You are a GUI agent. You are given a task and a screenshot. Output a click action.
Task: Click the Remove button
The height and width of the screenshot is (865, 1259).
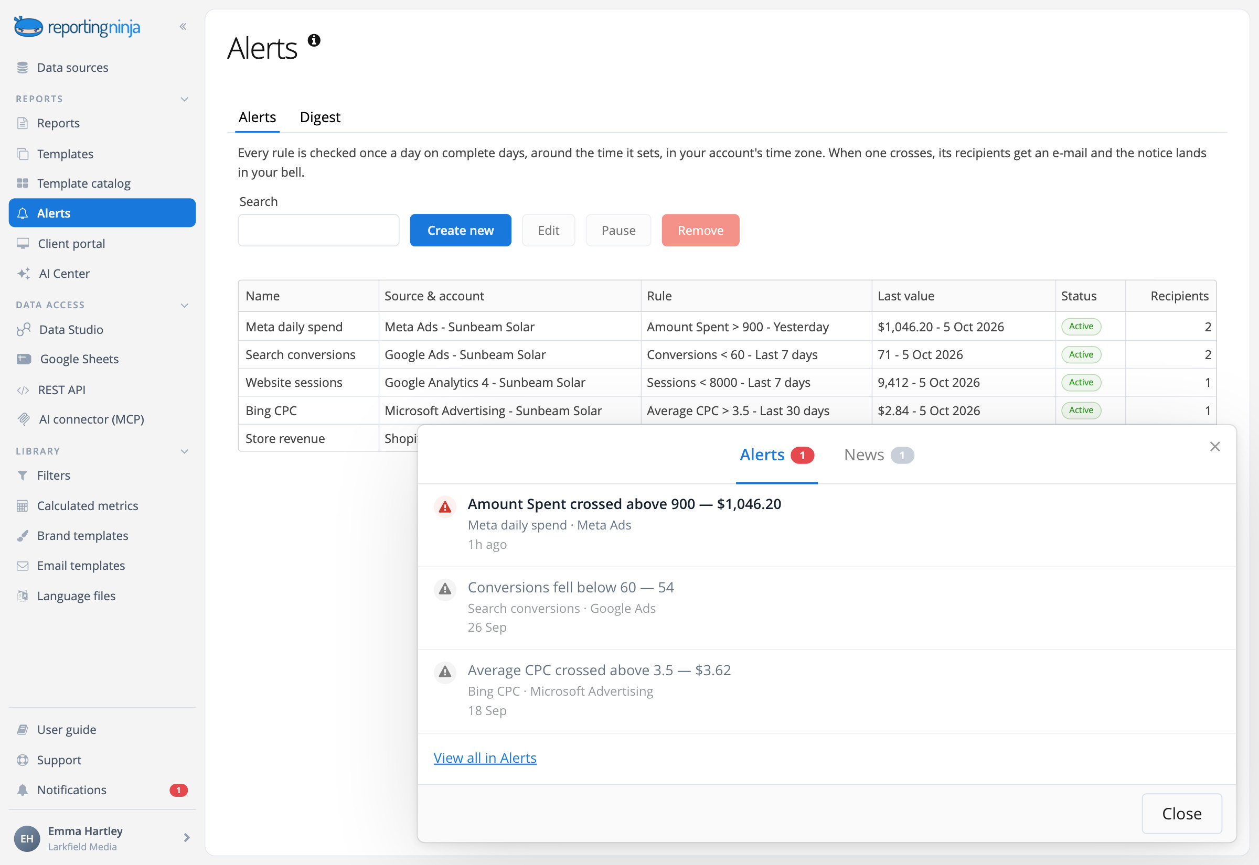(x=700, y=230)
